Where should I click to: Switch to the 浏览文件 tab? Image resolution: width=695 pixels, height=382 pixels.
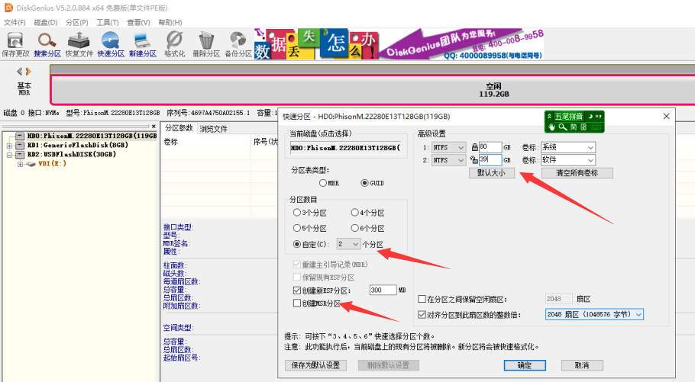coord(214,129)
